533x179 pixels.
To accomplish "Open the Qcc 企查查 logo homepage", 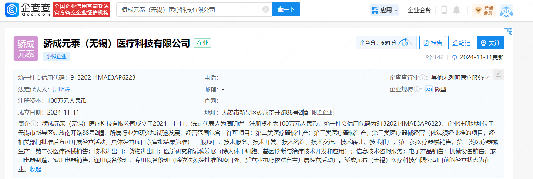I will pyautogui.click(x=28, y=10).
